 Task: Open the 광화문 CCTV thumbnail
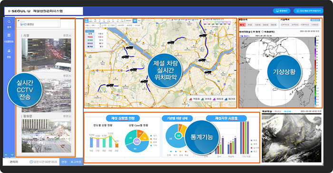click(46, 135)
